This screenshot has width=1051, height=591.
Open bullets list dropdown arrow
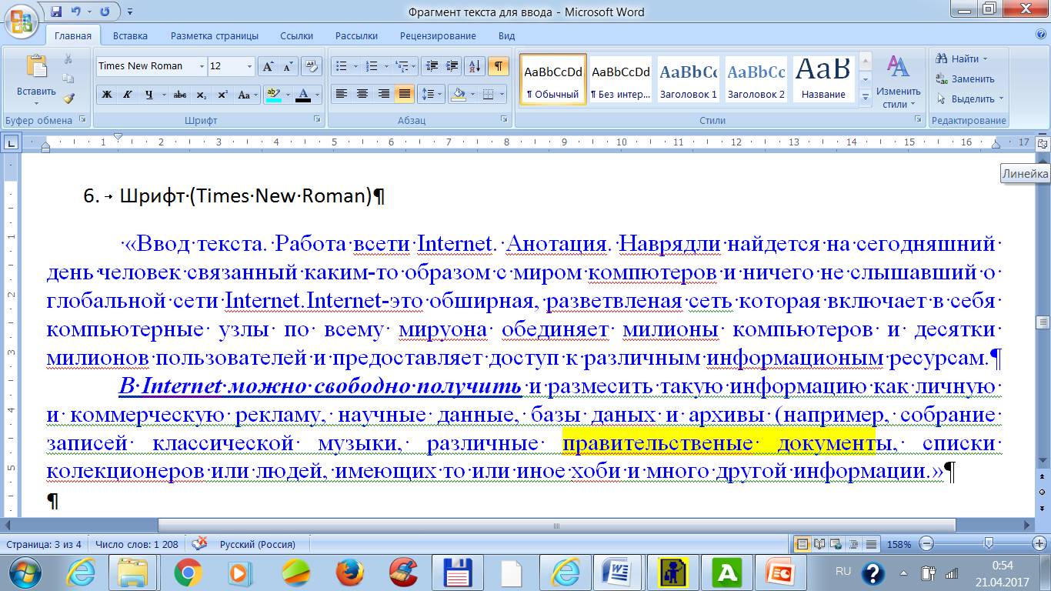coord(355,66)
